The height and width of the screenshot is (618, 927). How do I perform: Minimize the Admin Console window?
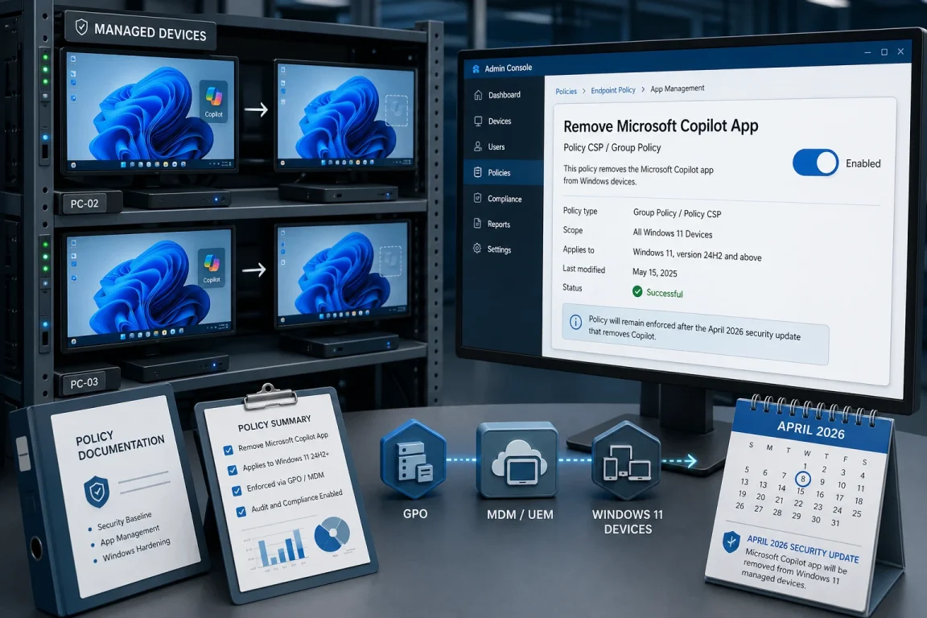[867, 52]
